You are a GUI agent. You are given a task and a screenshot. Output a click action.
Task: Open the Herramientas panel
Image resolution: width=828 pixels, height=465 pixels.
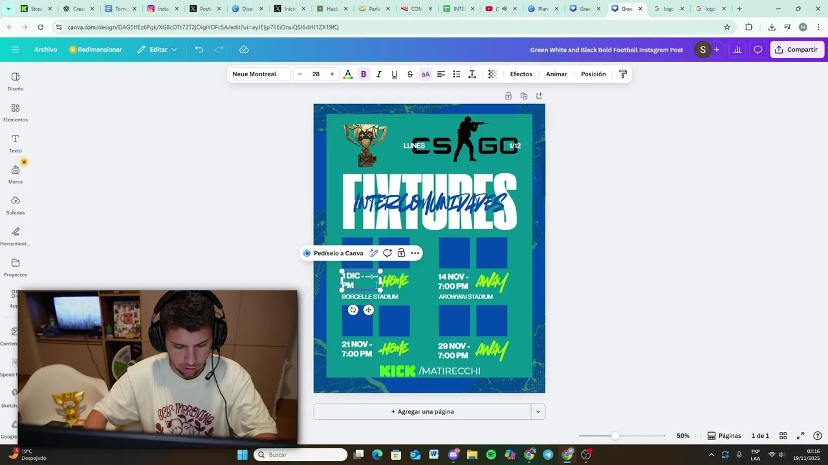pos(16,236)
